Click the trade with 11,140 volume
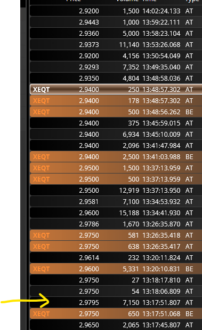202x330 pixels. (x=116, y=45)
